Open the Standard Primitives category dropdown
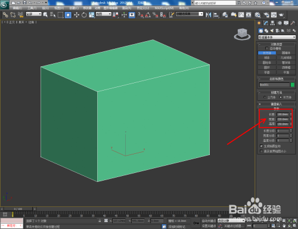This screenshot has width=298, height=229. 277,37
